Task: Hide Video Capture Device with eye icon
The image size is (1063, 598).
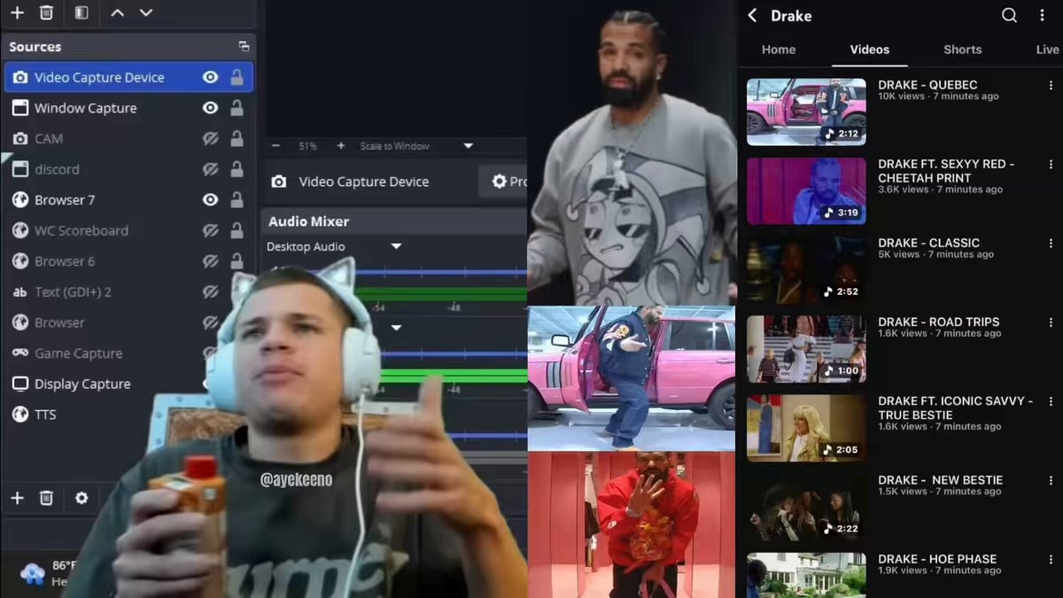Action: pos(210,77)
